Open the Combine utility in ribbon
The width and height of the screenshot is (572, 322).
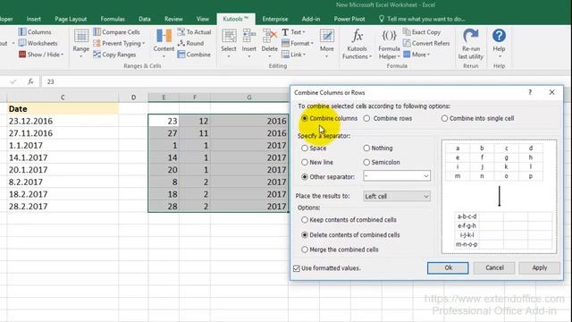(x=194, y=55)
